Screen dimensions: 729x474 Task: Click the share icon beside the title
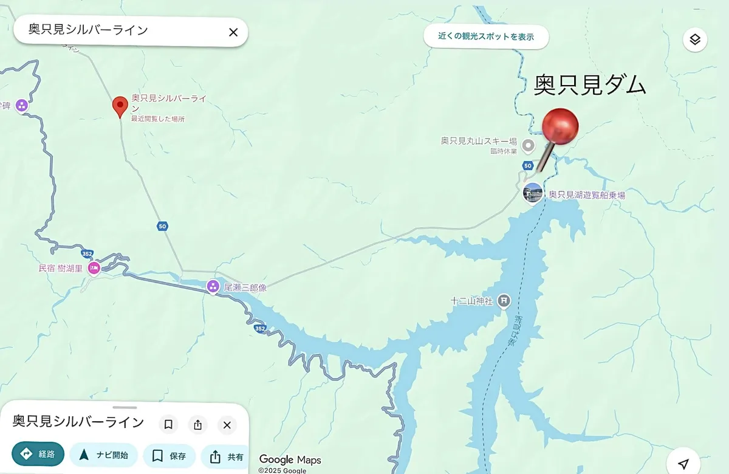coord(197,425)
